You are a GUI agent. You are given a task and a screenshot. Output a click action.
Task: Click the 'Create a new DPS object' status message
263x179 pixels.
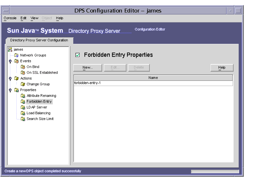coord(43,171)
